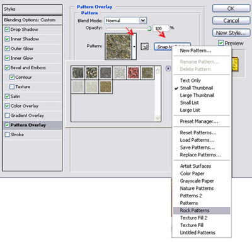Image resolution: width=252 pixels, height=246 pixels.
Task: Uncheck the Inner Shadow effect
Action: click(x=7, y=39)
